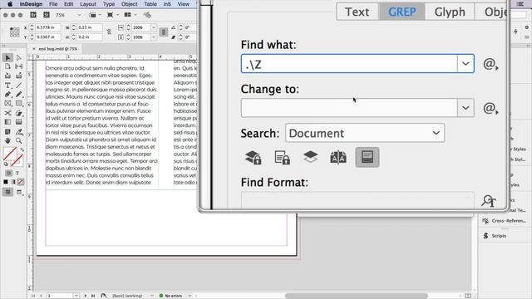This screenshot has height=299, width=532.
Task: Open the Layout menu
Action: pyautogui.click(x=88, y=4)
